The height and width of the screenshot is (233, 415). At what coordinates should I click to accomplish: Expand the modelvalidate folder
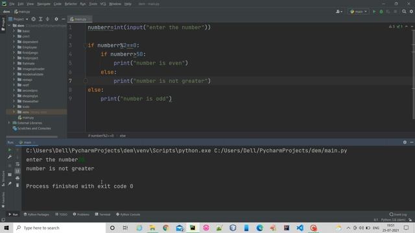[14, 74]
